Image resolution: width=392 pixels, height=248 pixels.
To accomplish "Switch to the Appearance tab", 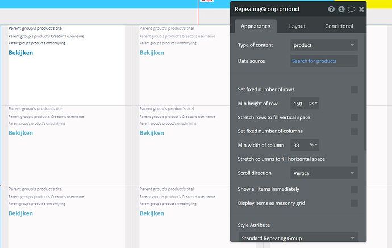I will pos(256,26).
